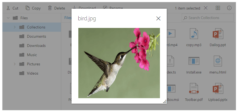The image size is (238, 112).
Task: Click the Search Collections input field
Action: coord(208,18)
